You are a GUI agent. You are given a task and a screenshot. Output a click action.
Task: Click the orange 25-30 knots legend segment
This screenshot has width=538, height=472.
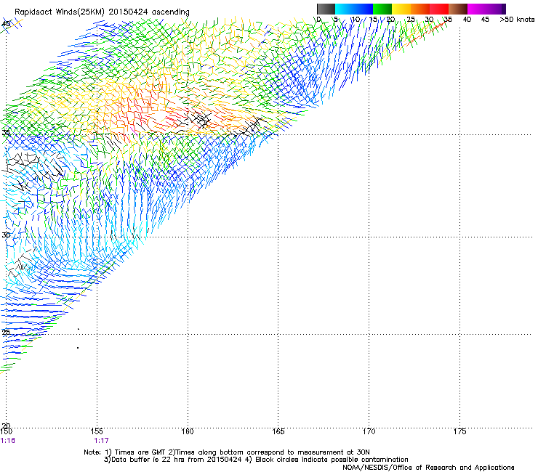tap(420, 9)
